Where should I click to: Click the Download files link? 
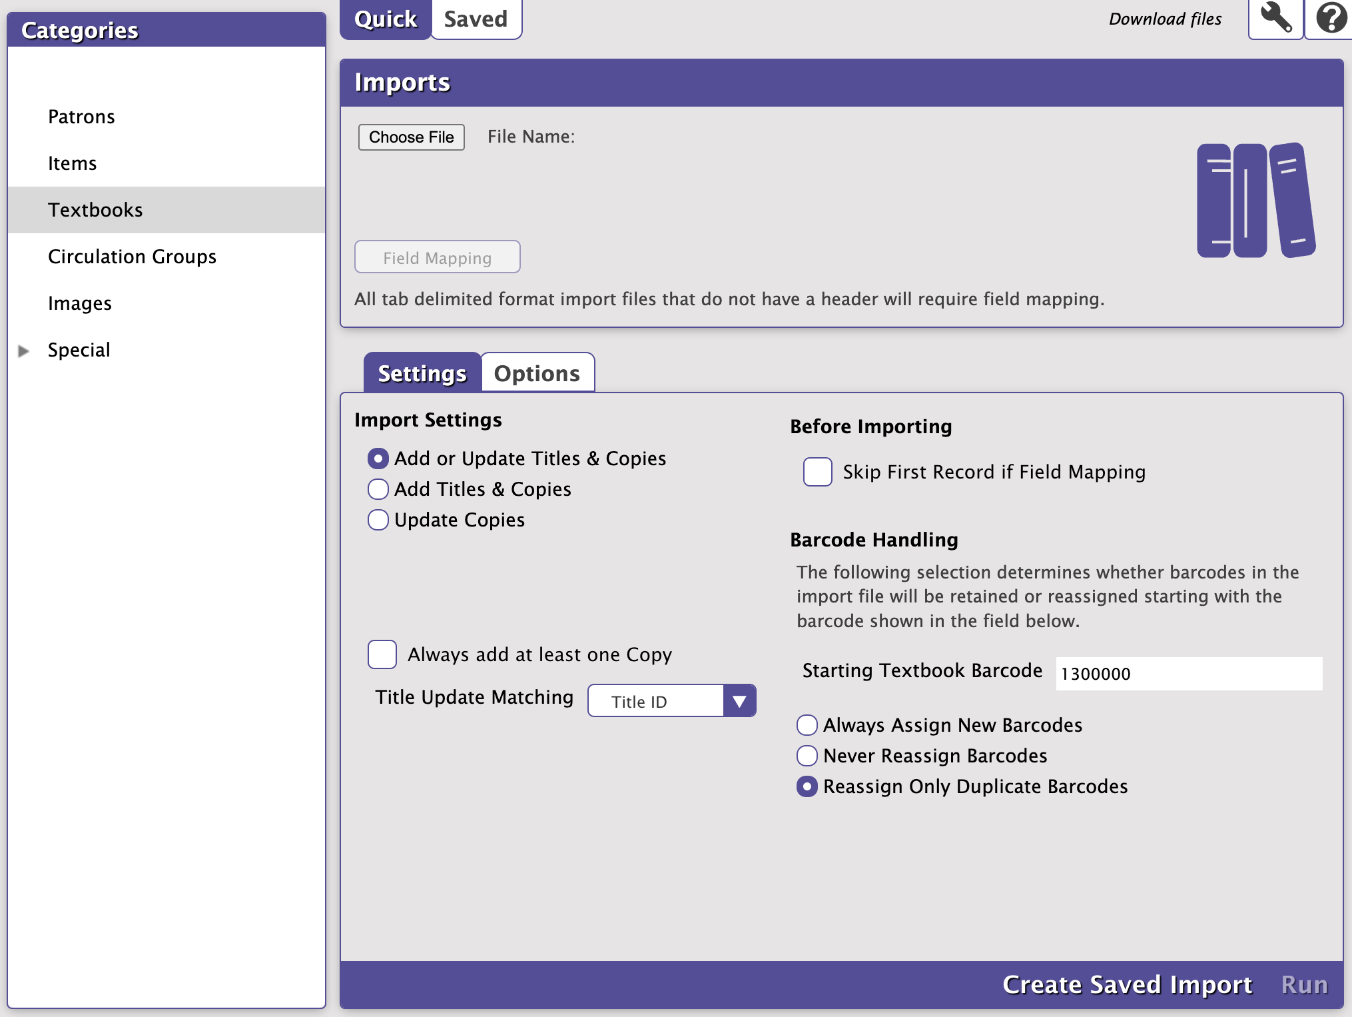[x=1164, y=19]
